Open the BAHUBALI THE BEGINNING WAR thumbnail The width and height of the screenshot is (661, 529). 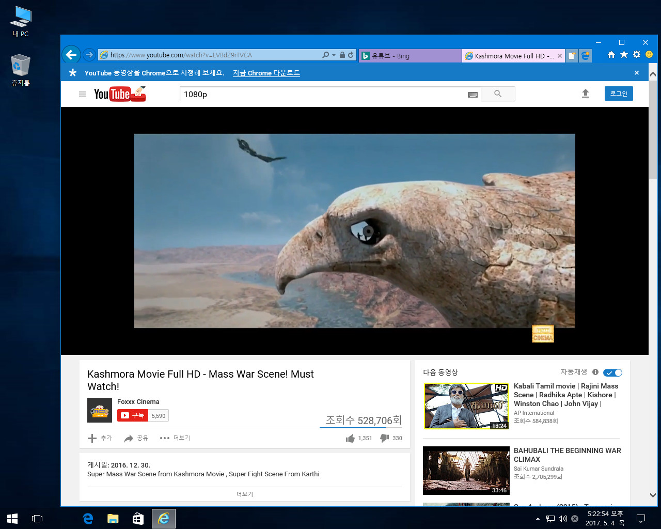pos(466,471)
